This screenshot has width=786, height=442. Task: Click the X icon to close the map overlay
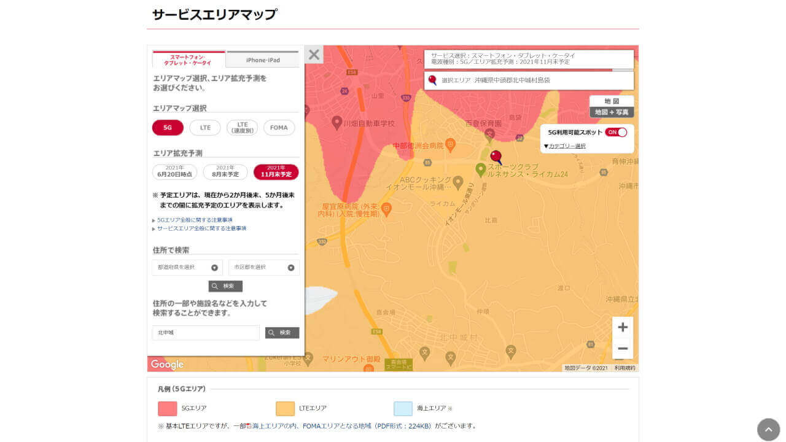pos(314,54)
